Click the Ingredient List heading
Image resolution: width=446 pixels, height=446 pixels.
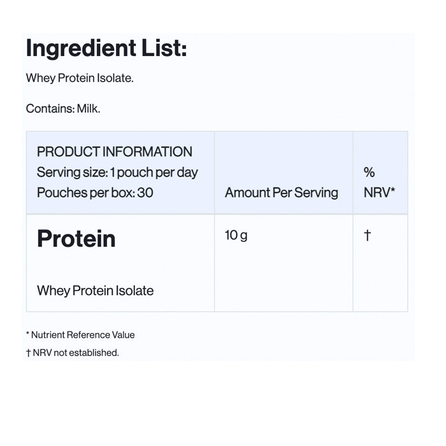pos(106,48)
